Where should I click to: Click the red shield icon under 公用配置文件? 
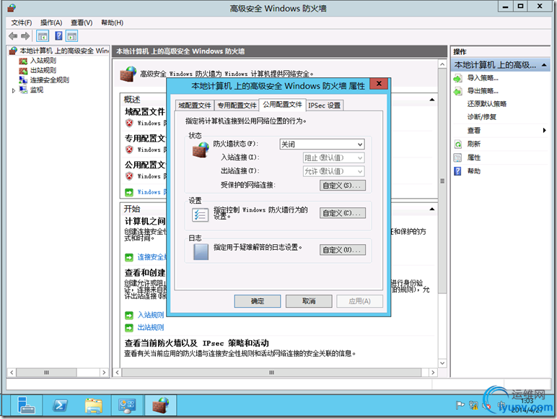coord(129,176)
